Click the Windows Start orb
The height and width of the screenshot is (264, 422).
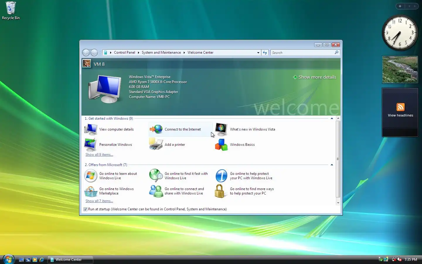(x=8, y=259)
